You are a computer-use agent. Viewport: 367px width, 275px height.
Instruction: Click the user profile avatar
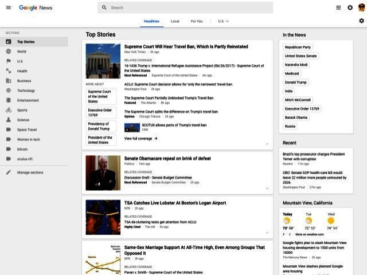361,7
